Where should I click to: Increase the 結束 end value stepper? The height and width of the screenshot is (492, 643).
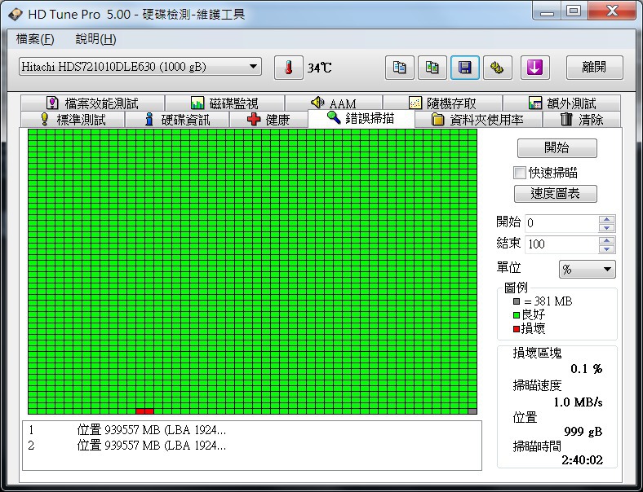(x=606, y=240)
